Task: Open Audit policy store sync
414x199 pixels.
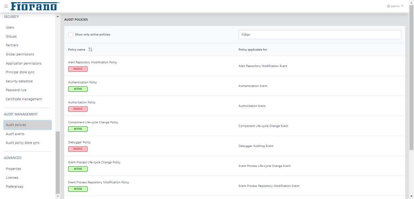Action: (23, 143)
